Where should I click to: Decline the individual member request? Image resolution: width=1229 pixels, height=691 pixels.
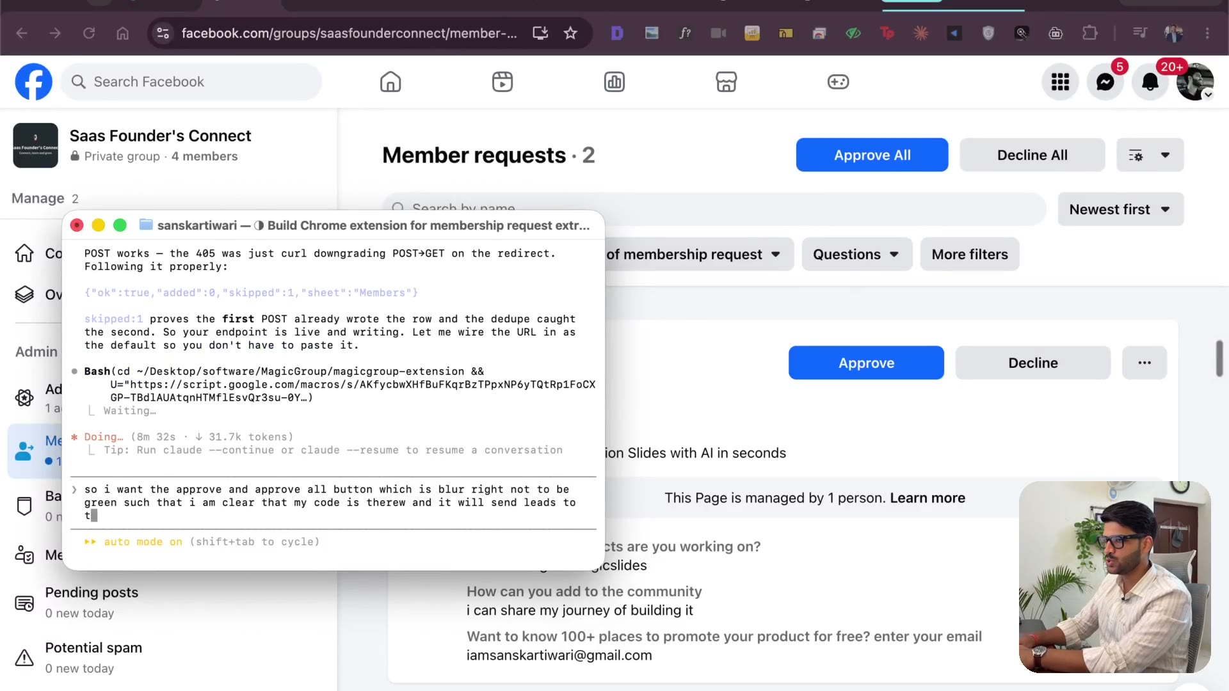pos(1032,363)
